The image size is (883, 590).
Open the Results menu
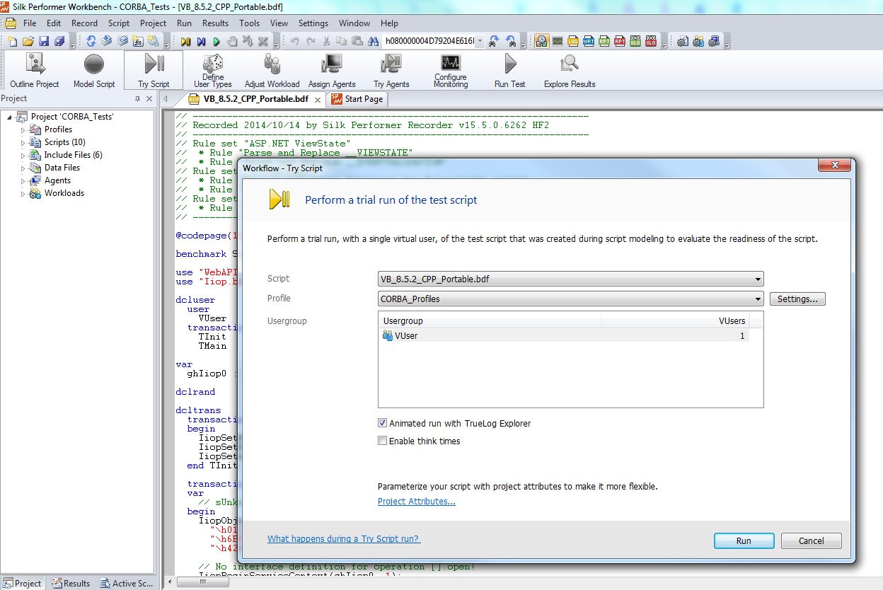[215, 23]
